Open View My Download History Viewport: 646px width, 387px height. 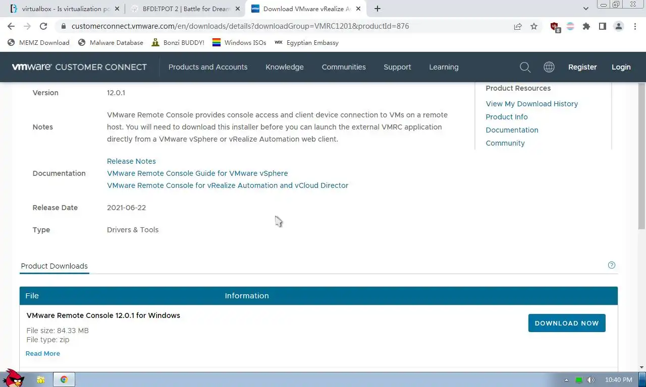tap(532, 104)
